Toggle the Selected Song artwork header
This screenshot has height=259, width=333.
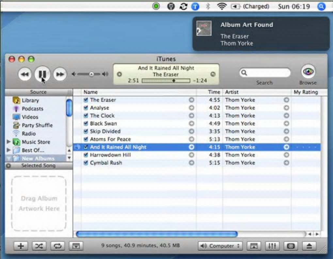39,166
